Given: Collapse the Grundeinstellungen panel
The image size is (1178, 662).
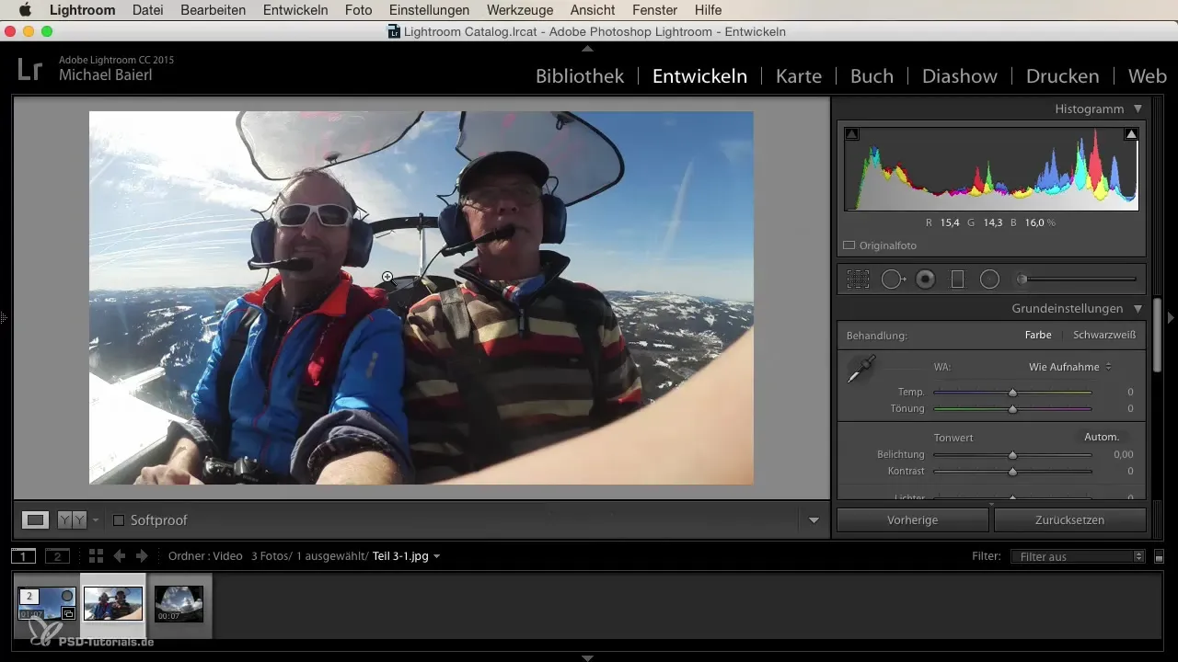Looking at the screenshot, I should 1138,309.
